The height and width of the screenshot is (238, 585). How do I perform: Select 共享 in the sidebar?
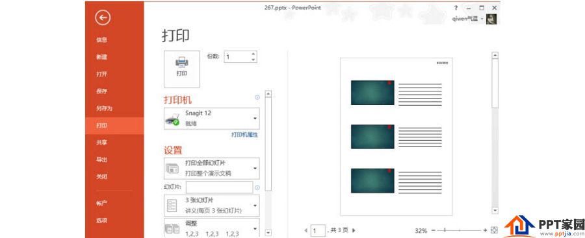pyautogui.click(x=101, y=143)
